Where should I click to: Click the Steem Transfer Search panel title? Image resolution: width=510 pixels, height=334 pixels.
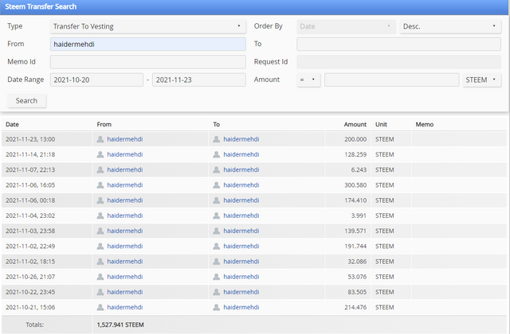pyautogui.click(x=41, y=6)
